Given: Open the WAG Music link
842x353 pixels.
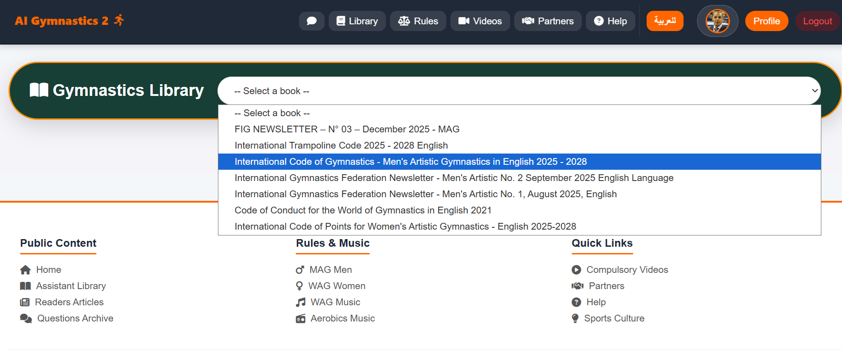Looking at the screenshot, I should [x=335, y=302].
